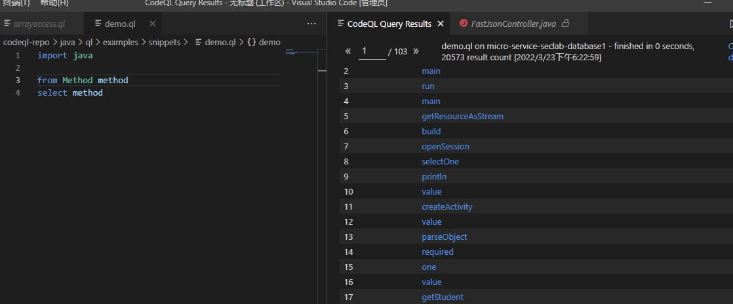
Task: Open the getStudent result link
Action: click(443, 297)
